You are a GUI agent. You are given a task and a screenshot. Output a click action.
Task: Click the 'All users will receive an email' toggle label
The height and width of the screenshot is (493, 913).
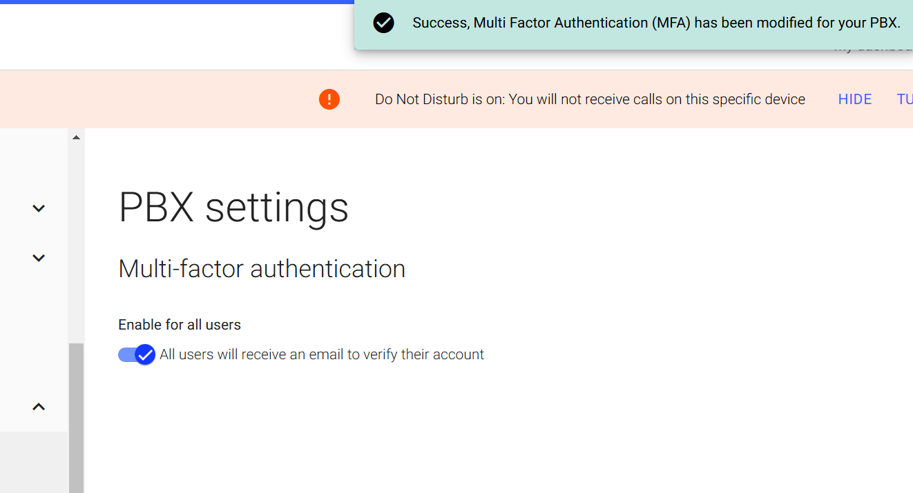(x=322, y=354)
